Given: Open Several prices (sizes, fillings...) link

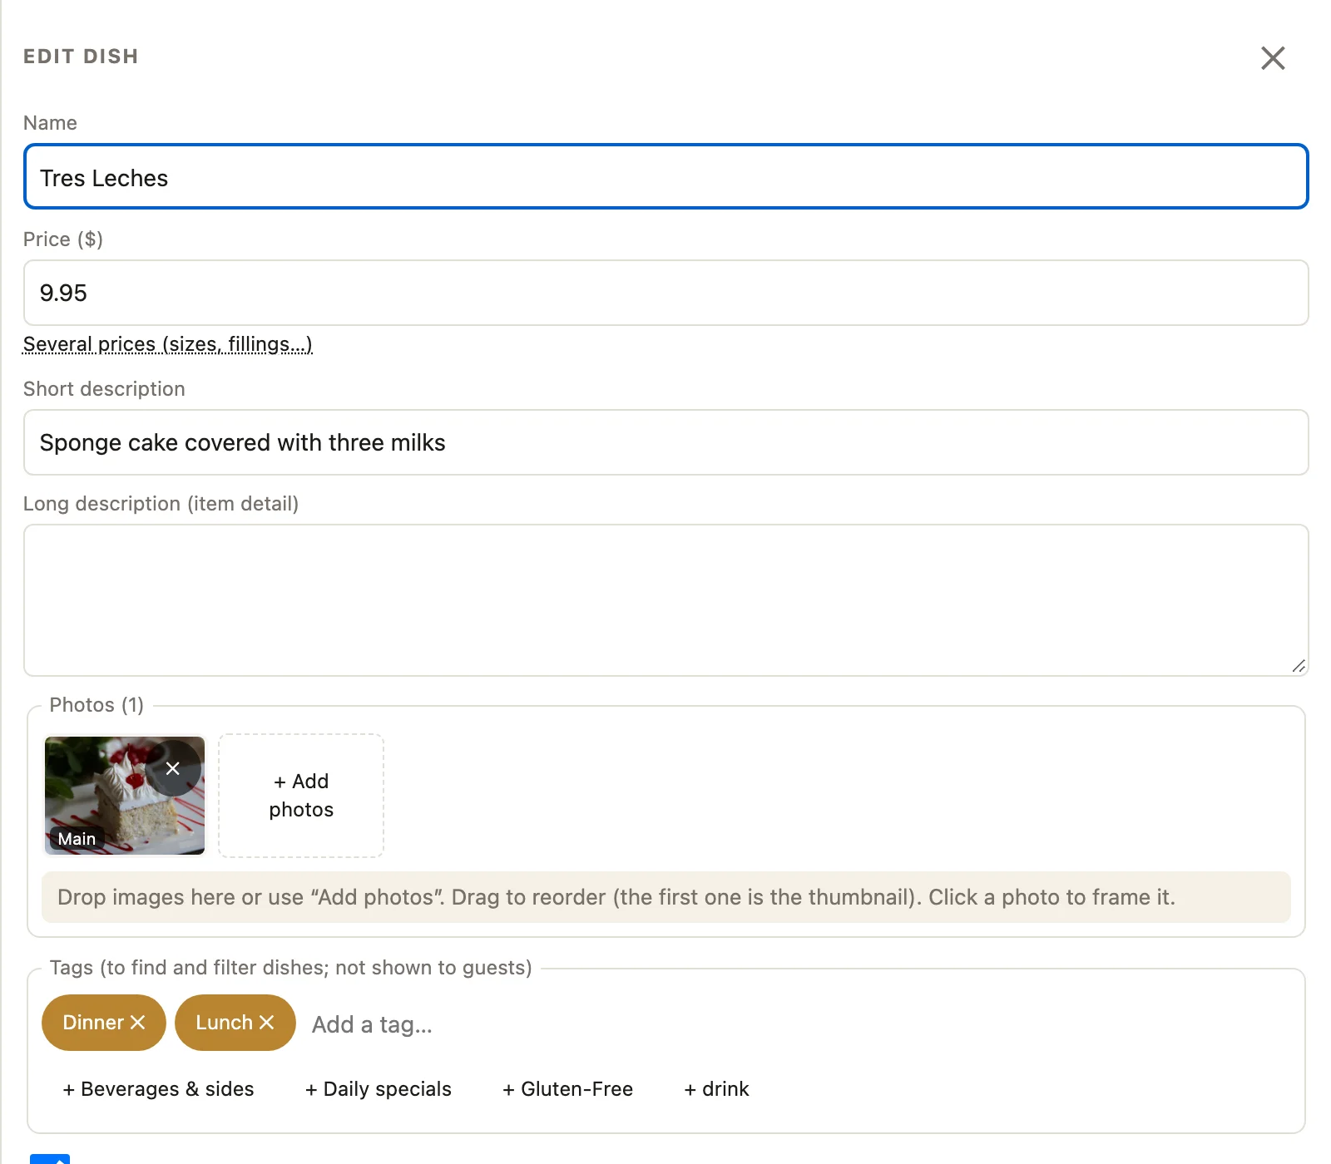Looking at the screenshot, I should [167, 344].
